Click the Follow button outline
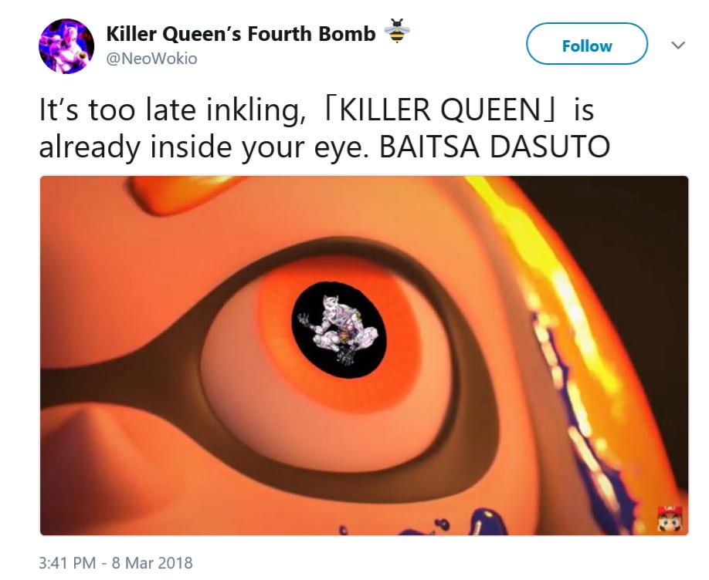This screenshot has width=709, height=580. (x=588, y=45)
